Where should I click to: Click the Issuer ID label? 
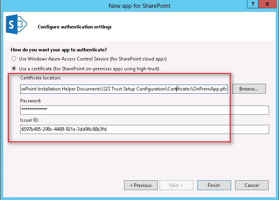coord(30,120)
